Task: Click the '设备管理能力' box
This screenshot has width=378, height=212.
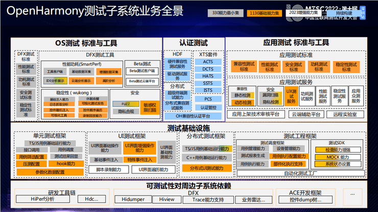Action: pos(288,149)
